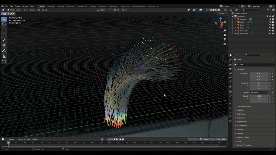This screenshot has height=155, width=276.
Task: Open the Options popover in viewport
Action: (x=222, y=14)
